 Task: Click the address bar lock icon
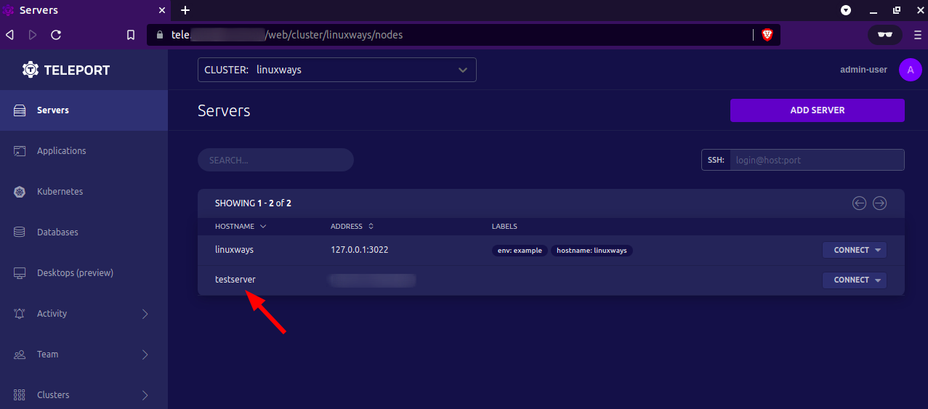(160, 34)
